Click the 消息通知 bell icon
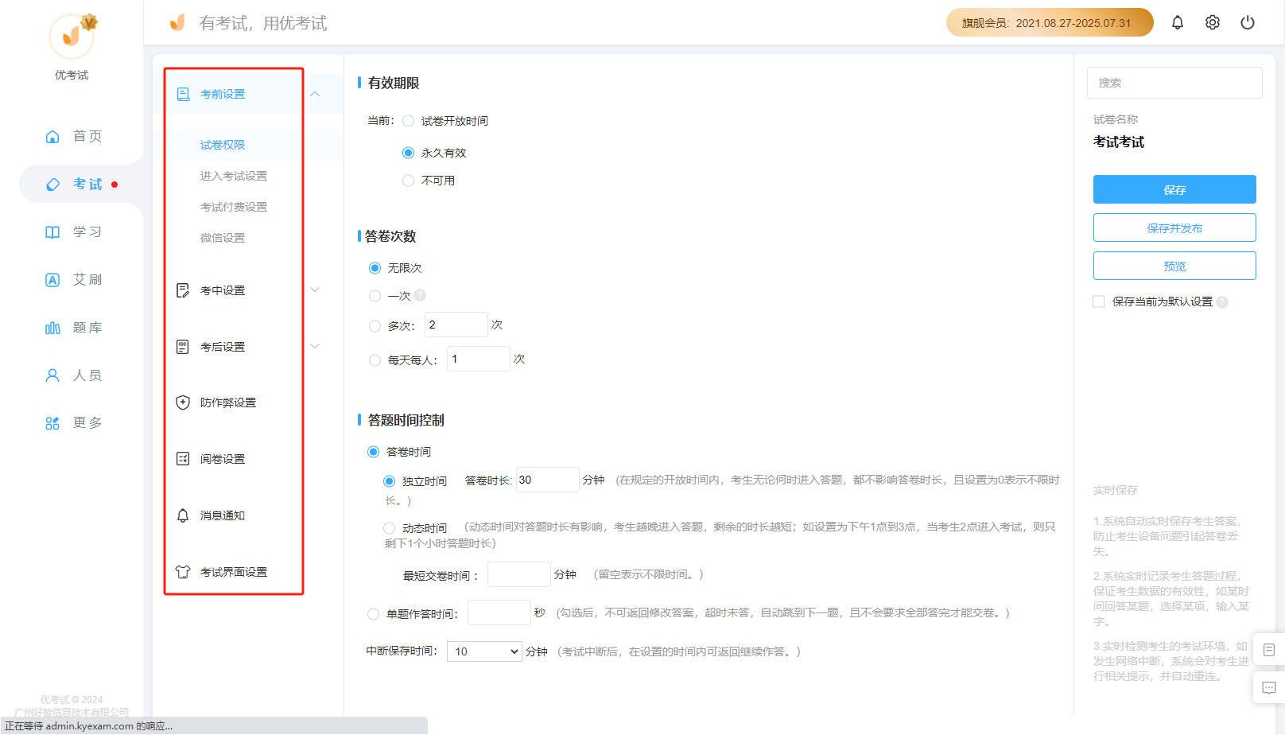This screenshot has width=1285, height=735. pyautogui.click(x=183, y=515)
